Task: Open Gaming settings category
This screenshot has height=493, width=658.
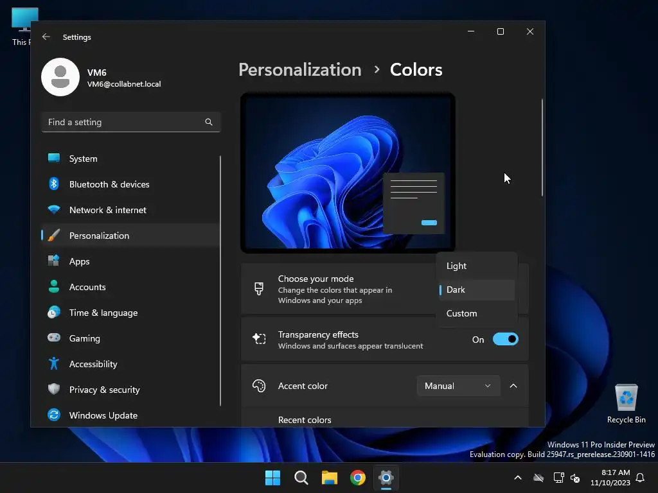Action: [130, 338]
